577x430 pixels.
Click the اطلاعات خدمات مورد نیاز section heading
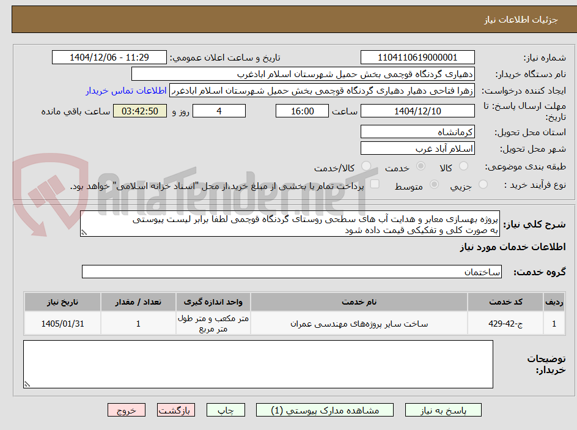coord(513,247)
